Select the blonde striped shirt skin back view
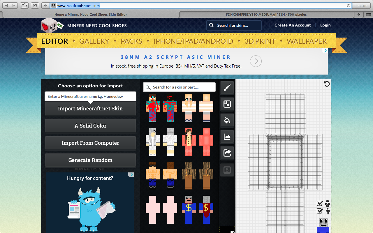Image resolution: width=373 pixels, height=233 pixels. click(x=206, y=108)
